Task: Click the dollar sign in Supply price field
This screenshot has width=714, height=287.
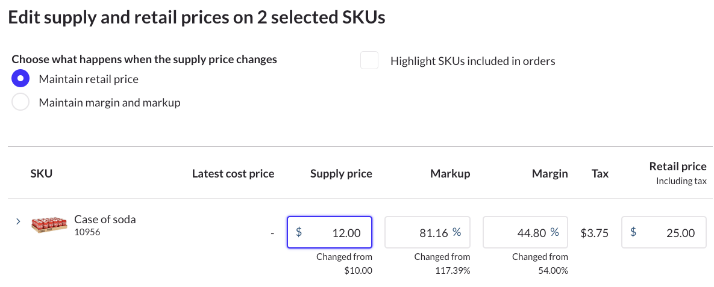Action: click(x=299, y=232)
